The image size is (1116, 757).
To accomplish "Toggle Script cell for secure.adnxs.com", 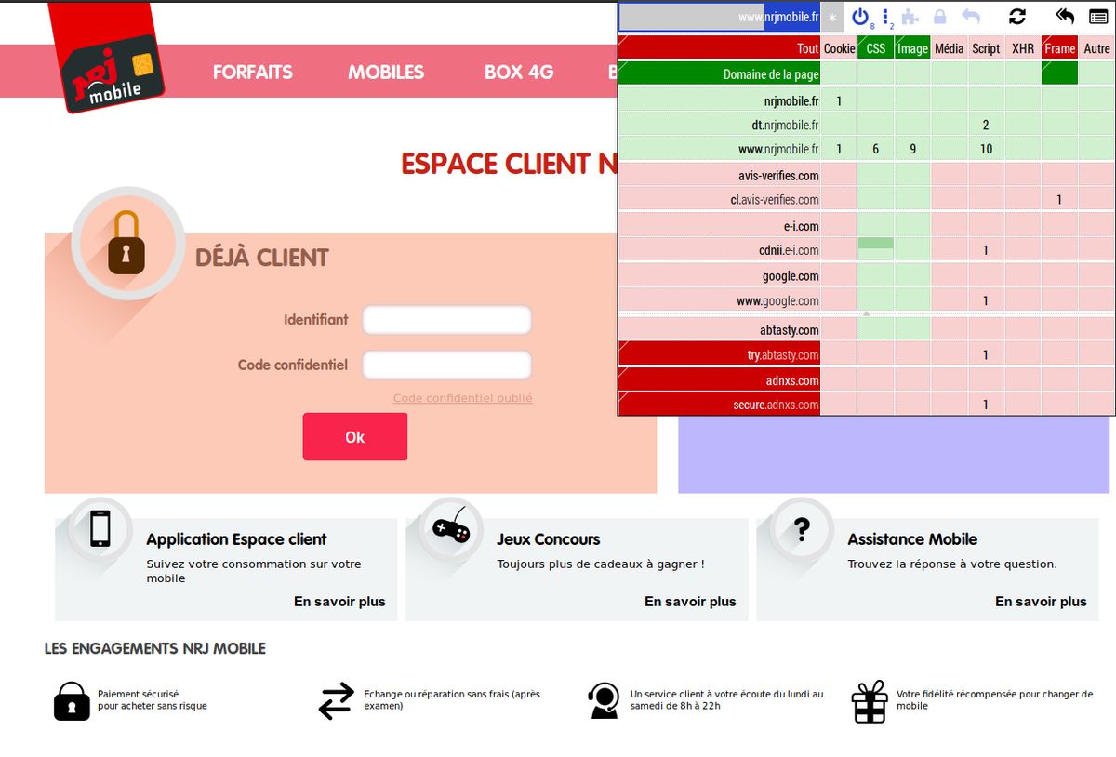I will pos(986,405).
